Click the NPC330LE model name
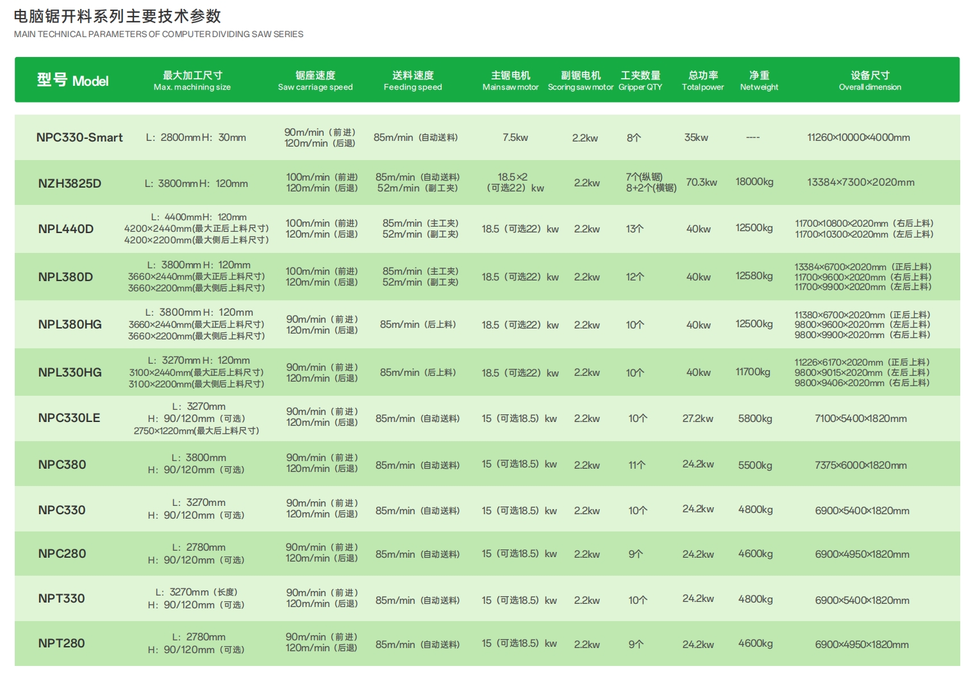The image size is (975, 673). (x=69, y=418)
